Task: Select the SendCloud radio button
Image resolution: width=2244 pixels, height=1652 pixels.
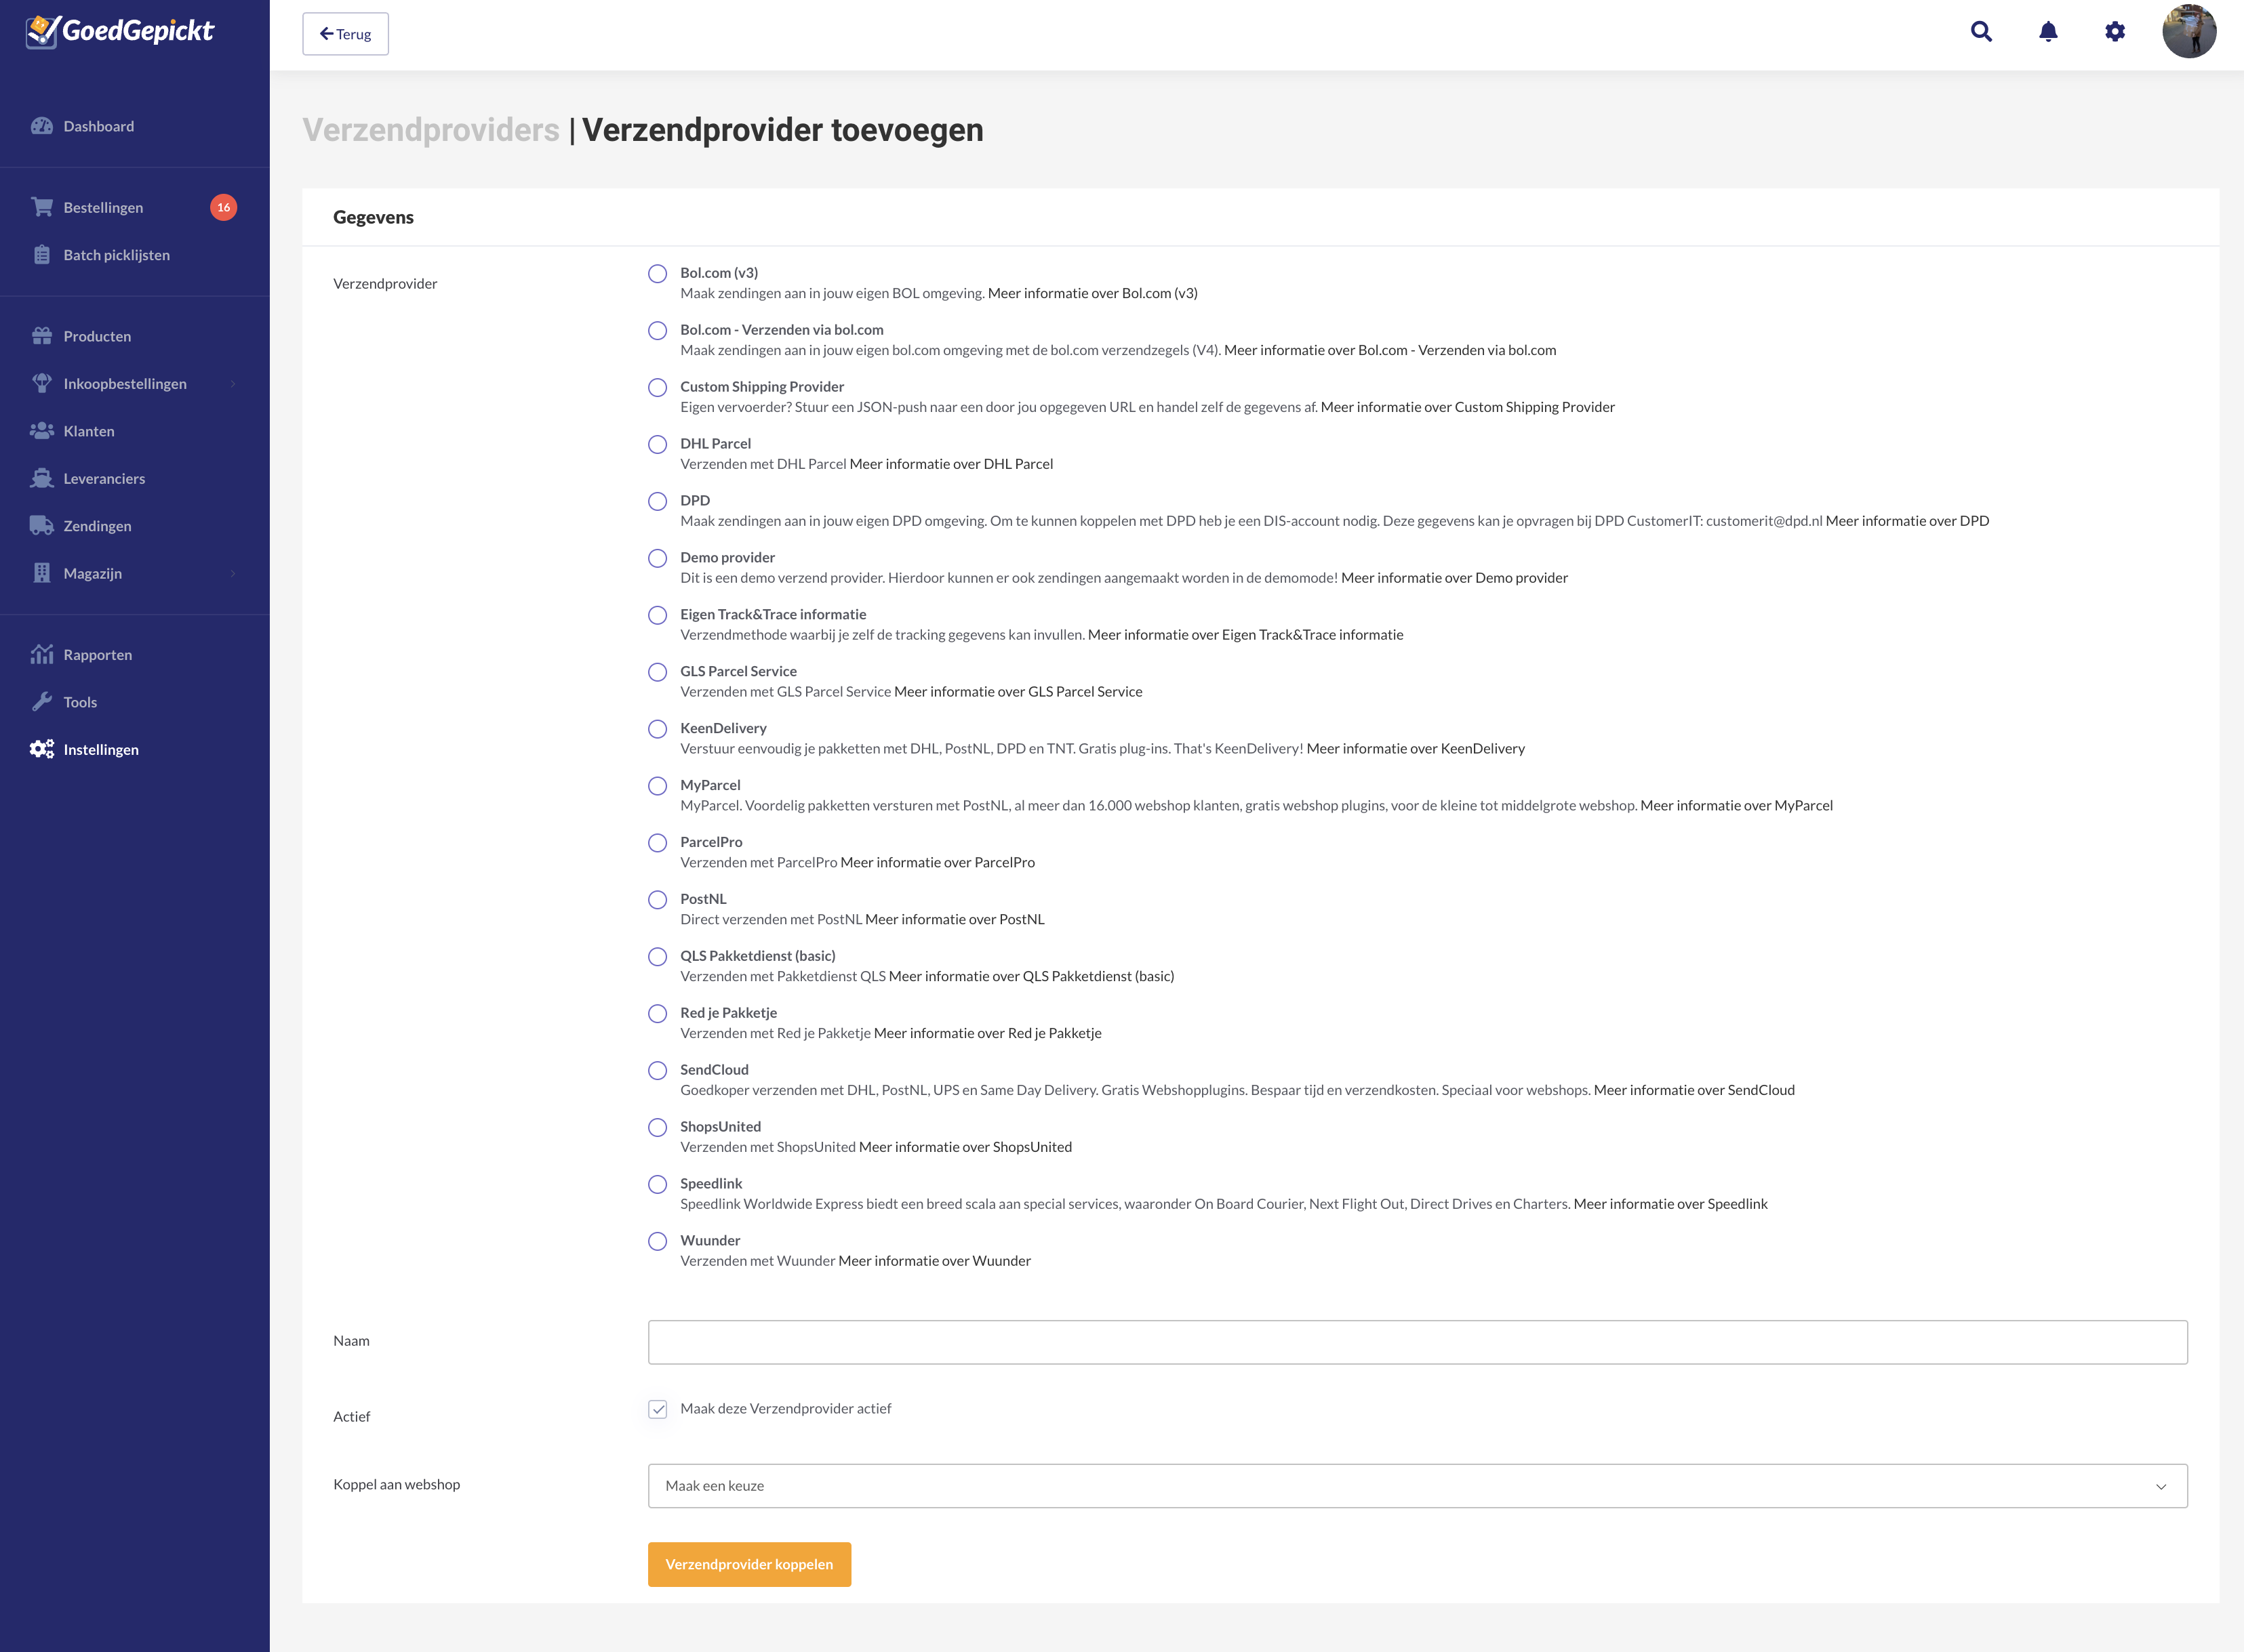Action: click(658, 1071)
